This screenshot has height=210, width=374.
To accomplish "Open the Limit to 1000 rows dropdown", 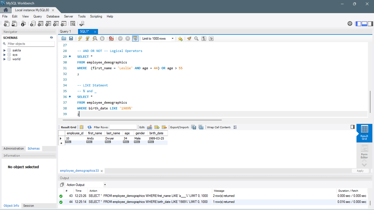I will [158, 39].
